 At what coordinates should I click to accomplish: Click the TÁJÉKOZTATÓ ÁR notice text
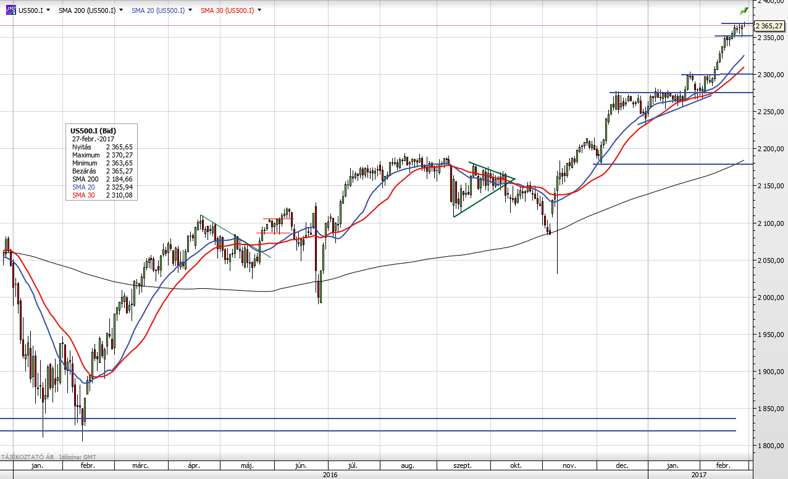pos(27,457)
